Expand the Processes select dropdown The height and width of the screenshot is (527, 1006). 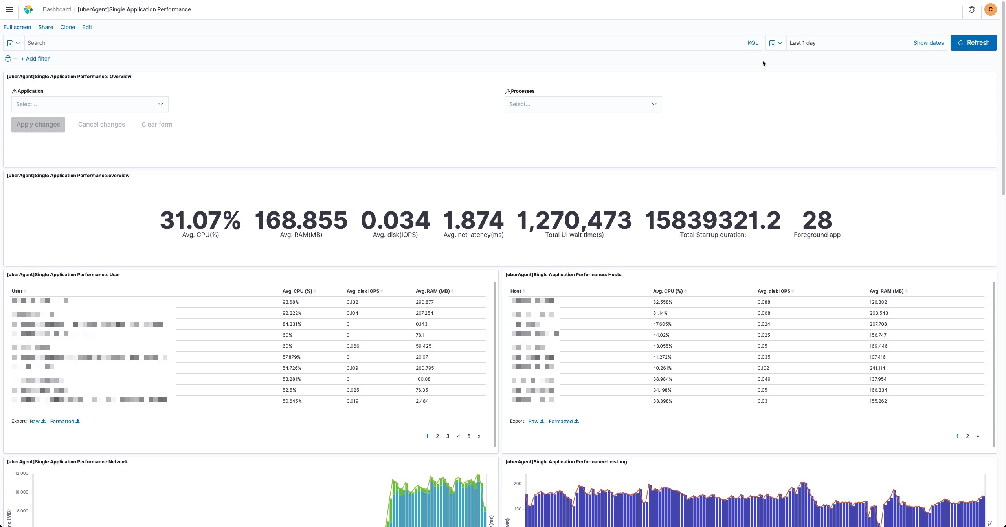(x=583, y=104)
